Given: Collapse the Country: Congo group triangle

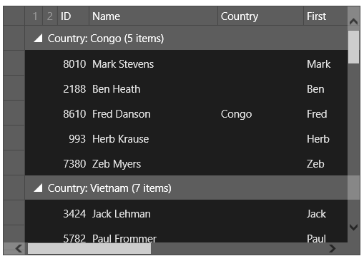Looking at the screenshot, I should 38,39.
